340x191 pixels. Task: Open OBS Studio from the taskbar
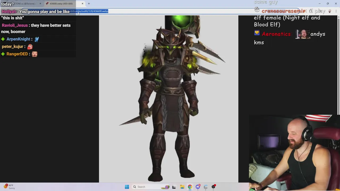pos(213,187)
